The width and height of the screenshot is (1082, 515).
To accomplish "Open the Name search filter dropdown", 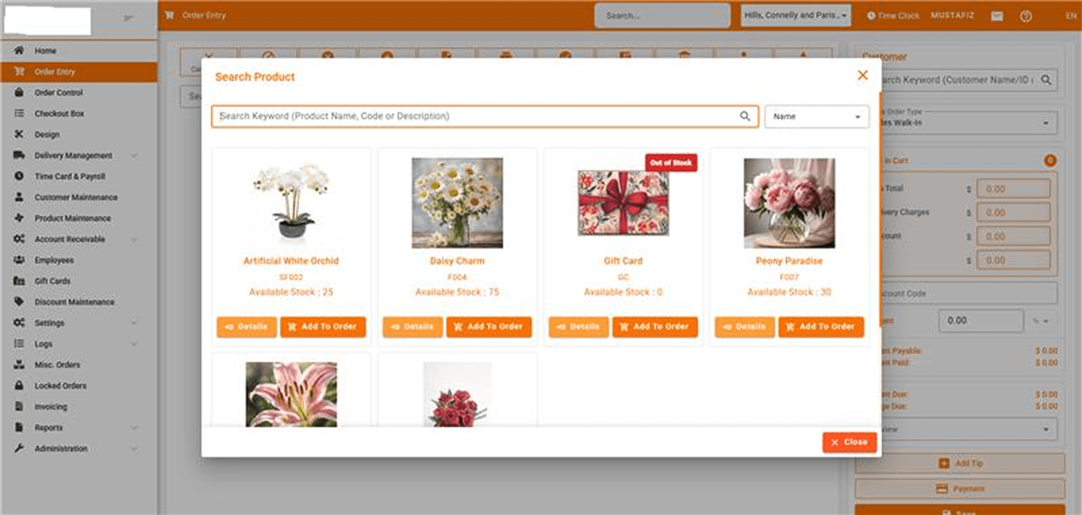I will [816, 117].
